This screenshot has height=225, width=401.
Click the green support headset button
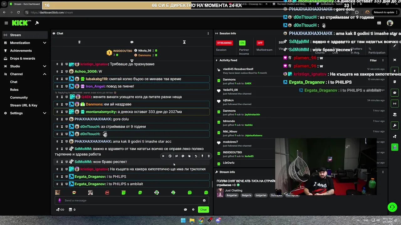392,207
